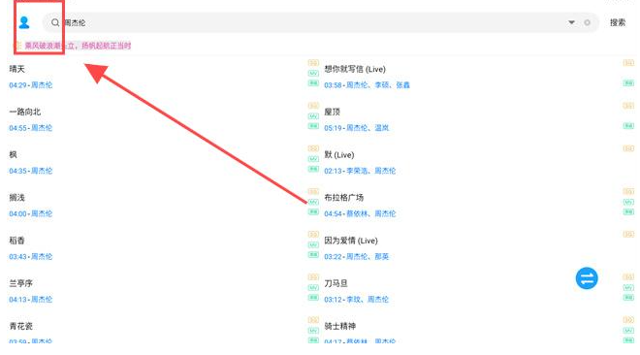The image size is (640, 355).
Task: Open the MV badge for 一路向北
Action: pyautogui.click(x=313, y=116)
